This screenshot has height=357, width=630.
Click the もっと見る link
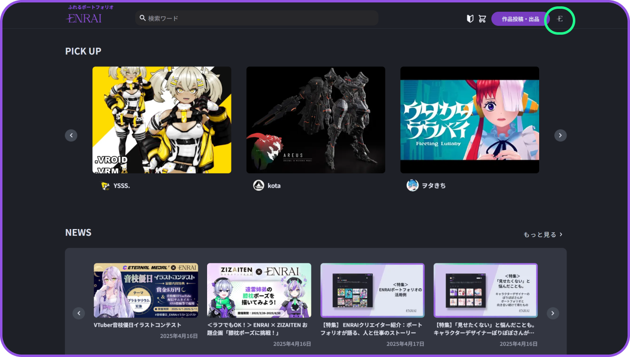[543, 234]
